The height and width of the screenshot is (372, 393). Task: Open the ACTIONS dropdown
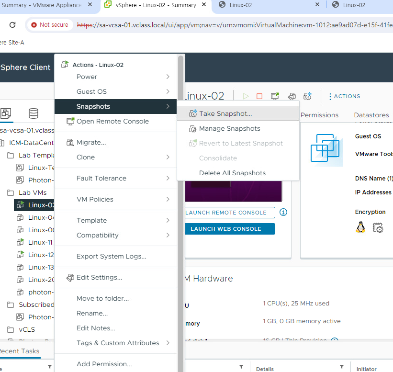[x=345, y=96]
